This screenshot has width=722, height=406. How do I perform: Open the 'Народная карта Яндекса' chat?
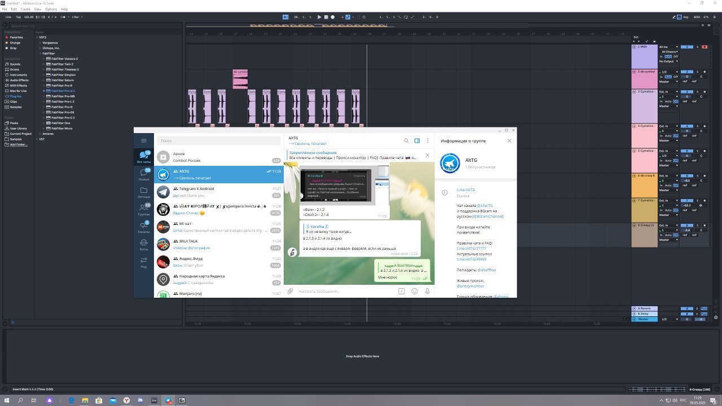[x=219, y=279]
